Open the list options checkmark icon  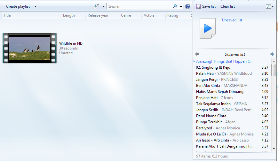click(x=268, y=6)
